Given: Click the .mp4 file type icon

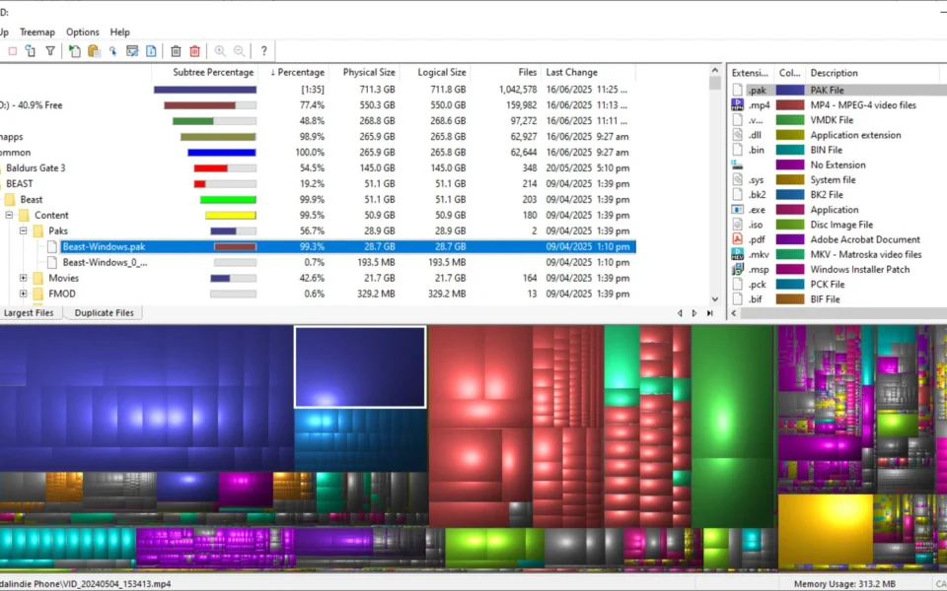Looking at the screenshot, I should tap(738, 105).
